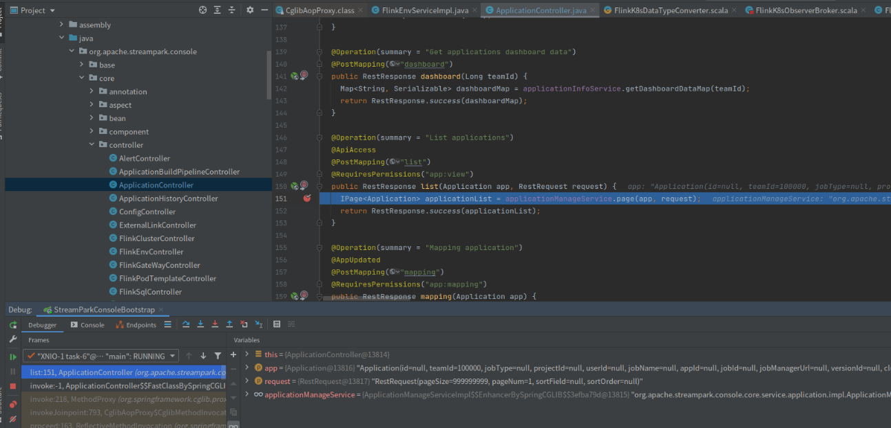Switch to the FlinkEnvServiceImpl.java editor tab
This screenshot has height=428, width=891.
(424, 10)
